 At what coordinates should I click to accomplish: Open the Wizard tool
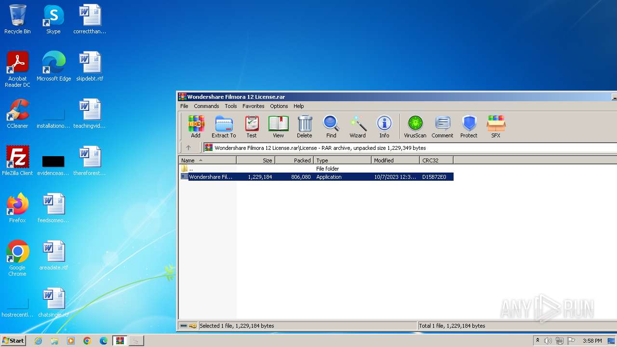click(x=358, y=127)
